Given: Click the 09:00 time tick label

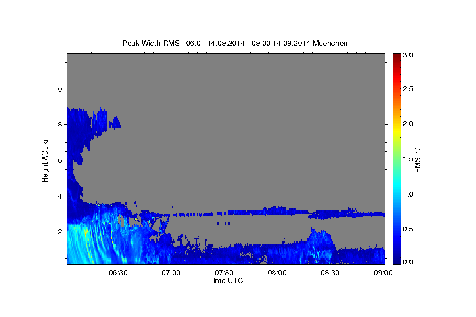Looking at the screenshot, I should [383, 273].
